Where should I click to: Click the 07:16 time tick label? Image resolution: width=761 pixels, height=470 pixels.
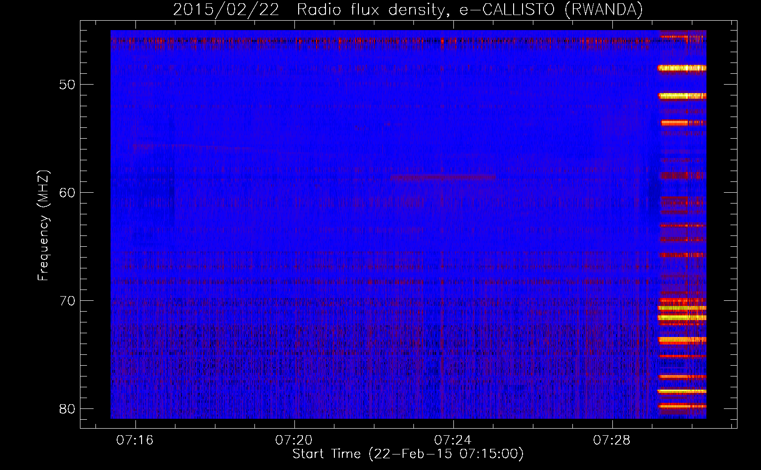point(135,440)
